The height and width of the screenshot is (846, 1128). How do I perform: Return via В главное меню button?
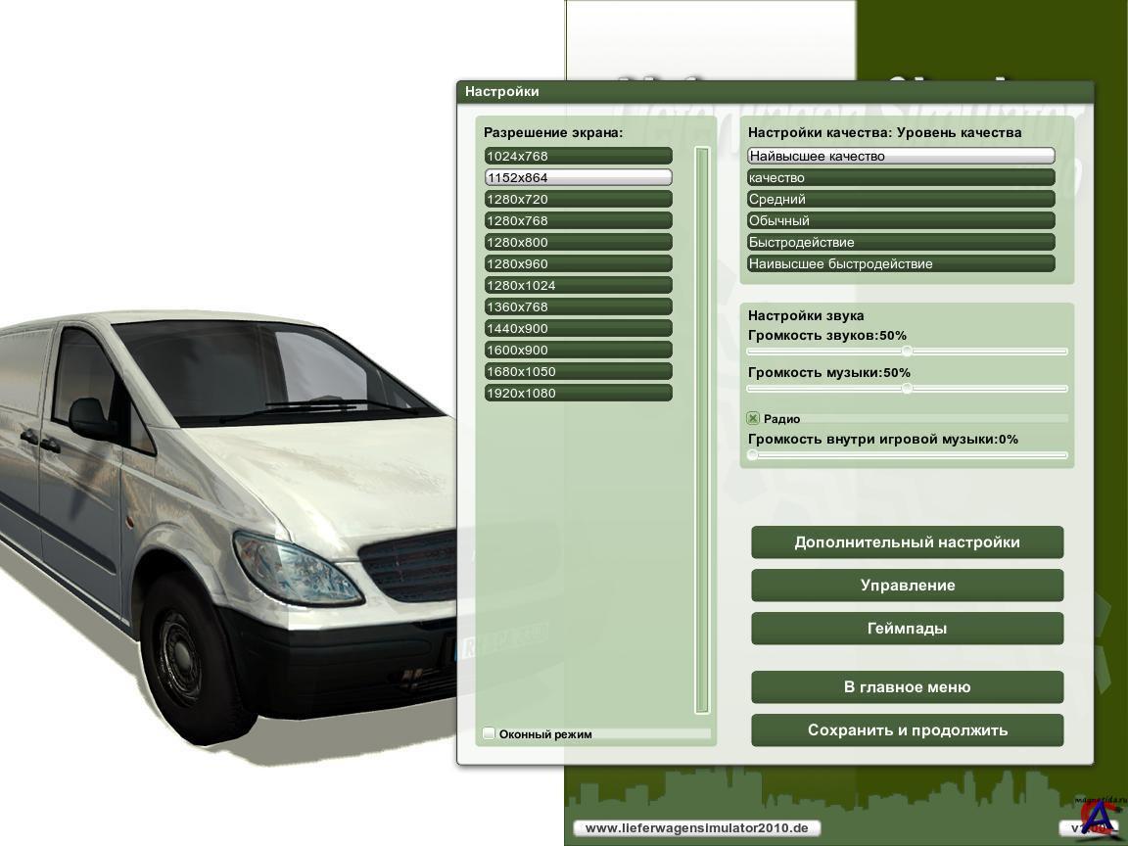coord(907,687)
